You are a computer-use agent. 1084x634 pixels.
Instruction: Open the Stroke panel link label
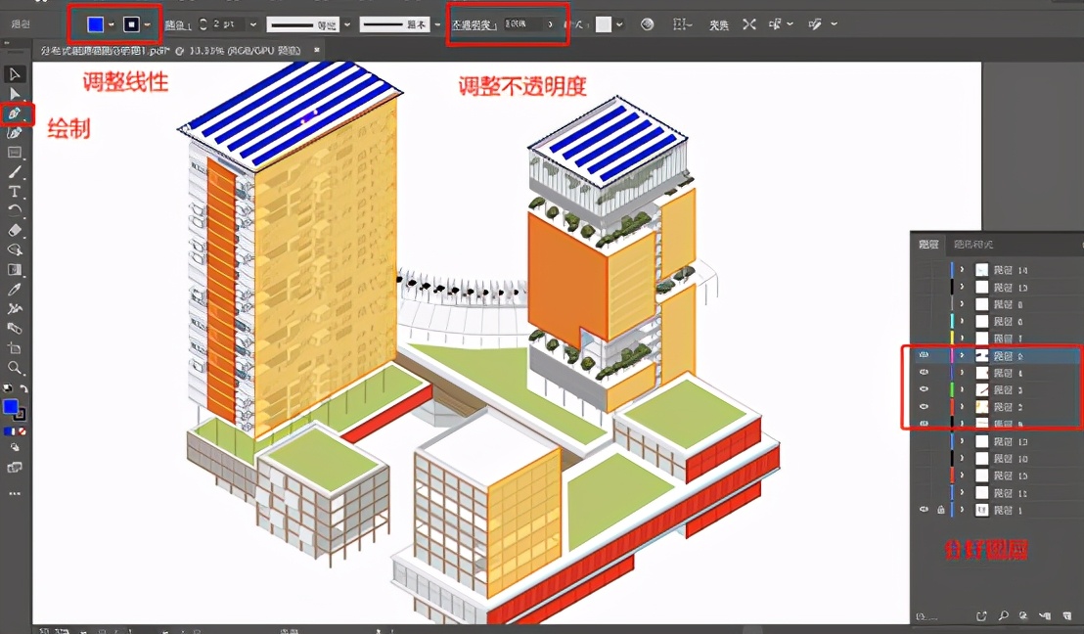point(178,24)
